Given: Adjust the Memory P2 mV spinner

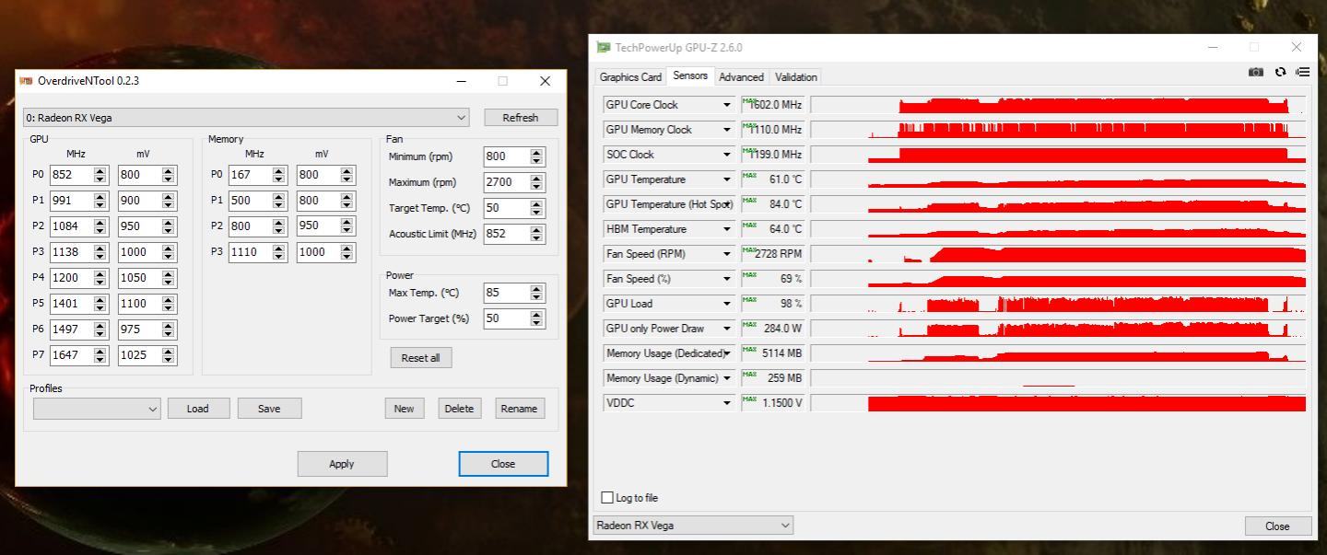Looking at the screenshot, I should click(x=347, y=226).
